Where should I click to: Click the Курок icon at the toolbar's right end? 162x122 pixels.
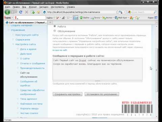pos(156,18)
